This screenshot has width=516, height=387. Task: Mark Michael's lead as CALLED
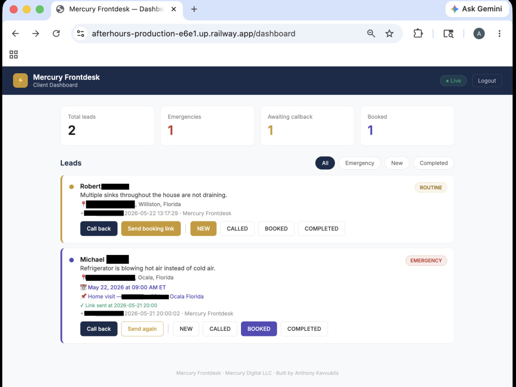(220, 329)
